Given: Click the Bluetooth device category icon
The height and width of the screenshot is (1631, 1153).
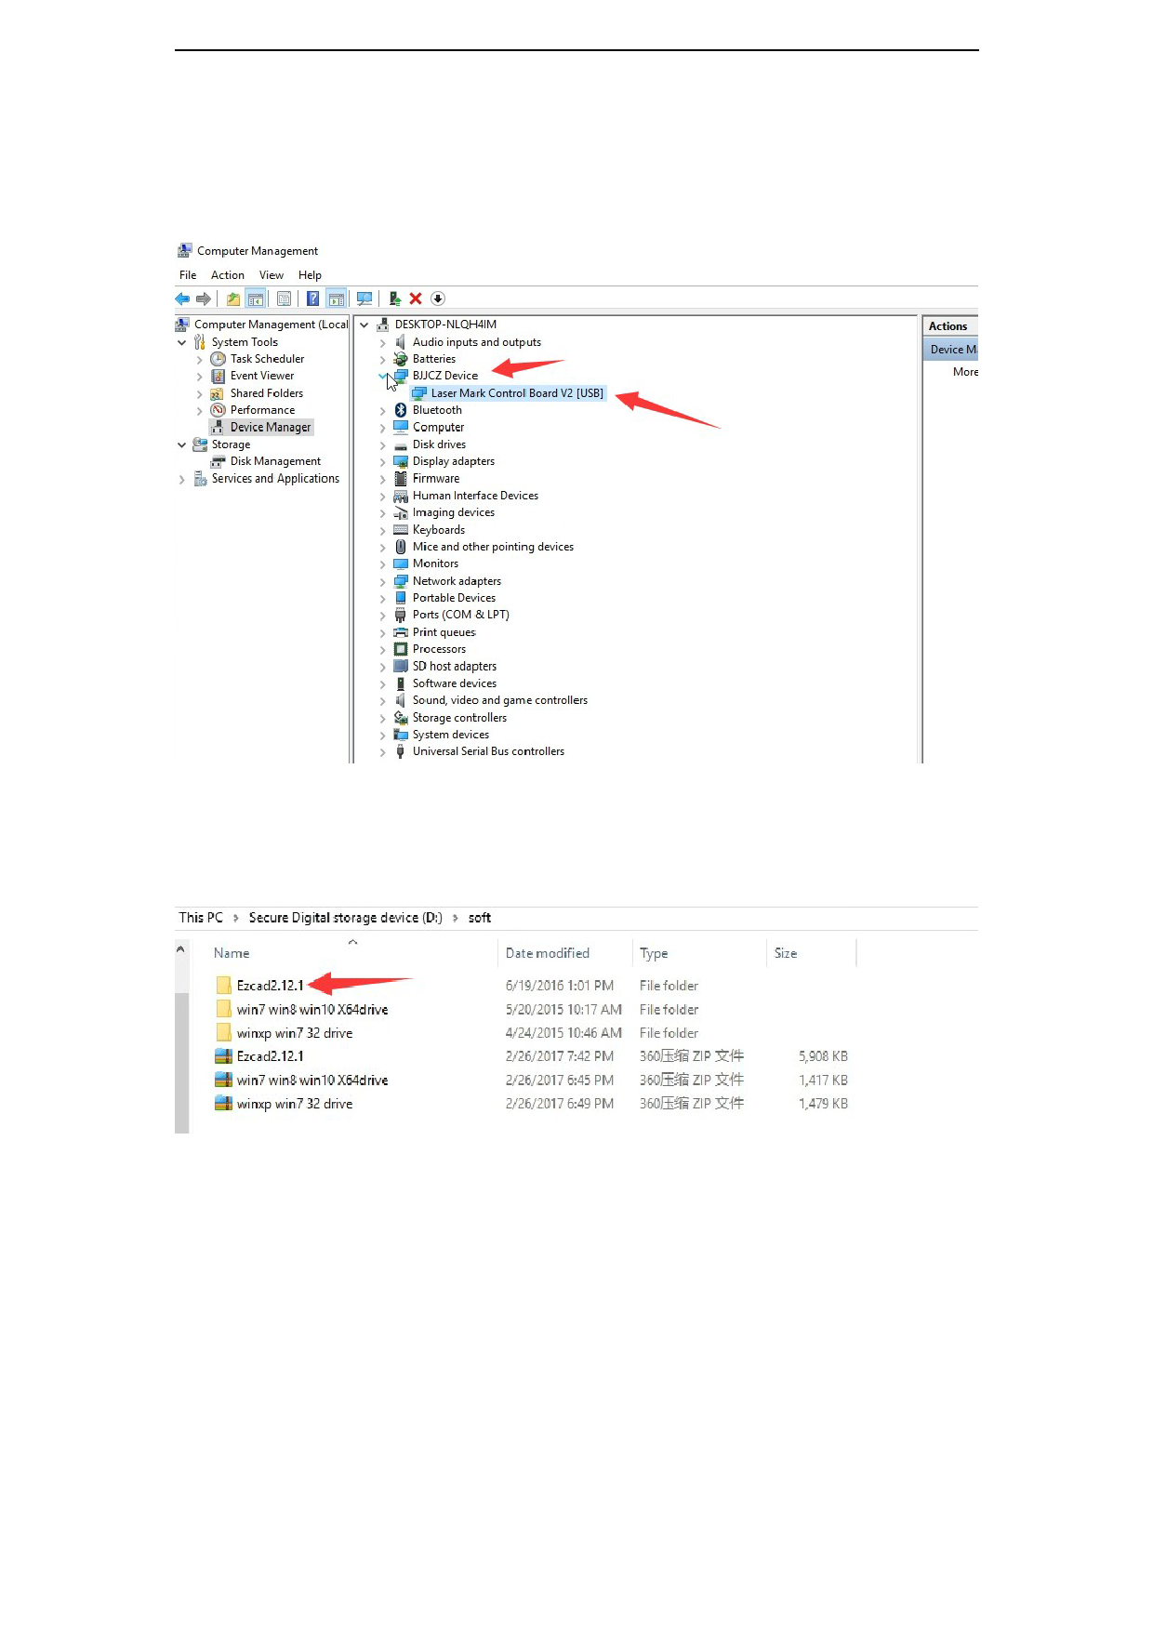Looking at the screenshot, I should [401, 410].
